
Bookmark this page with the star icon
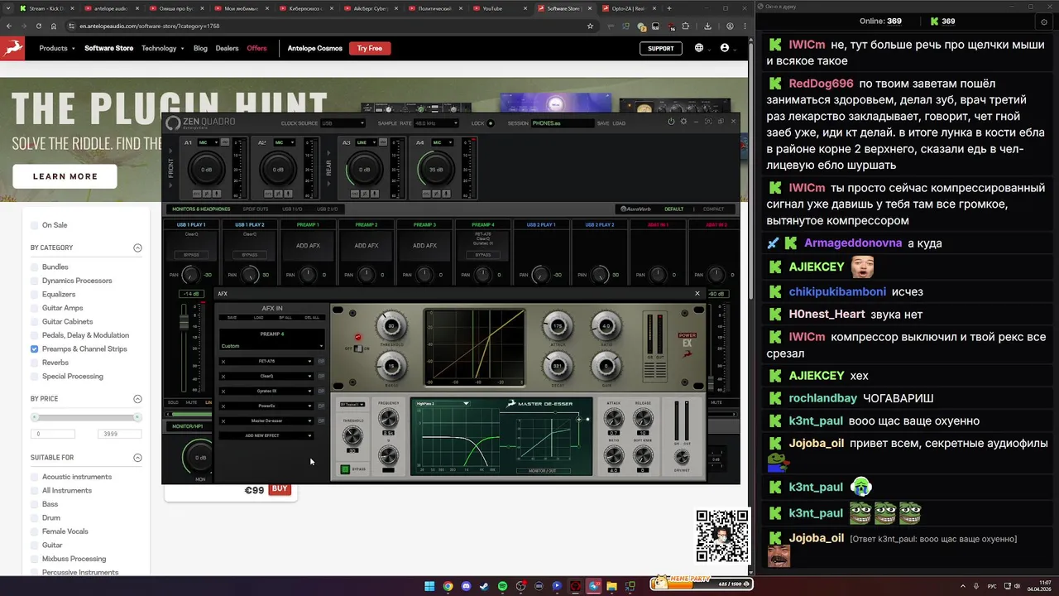[590, 26]
